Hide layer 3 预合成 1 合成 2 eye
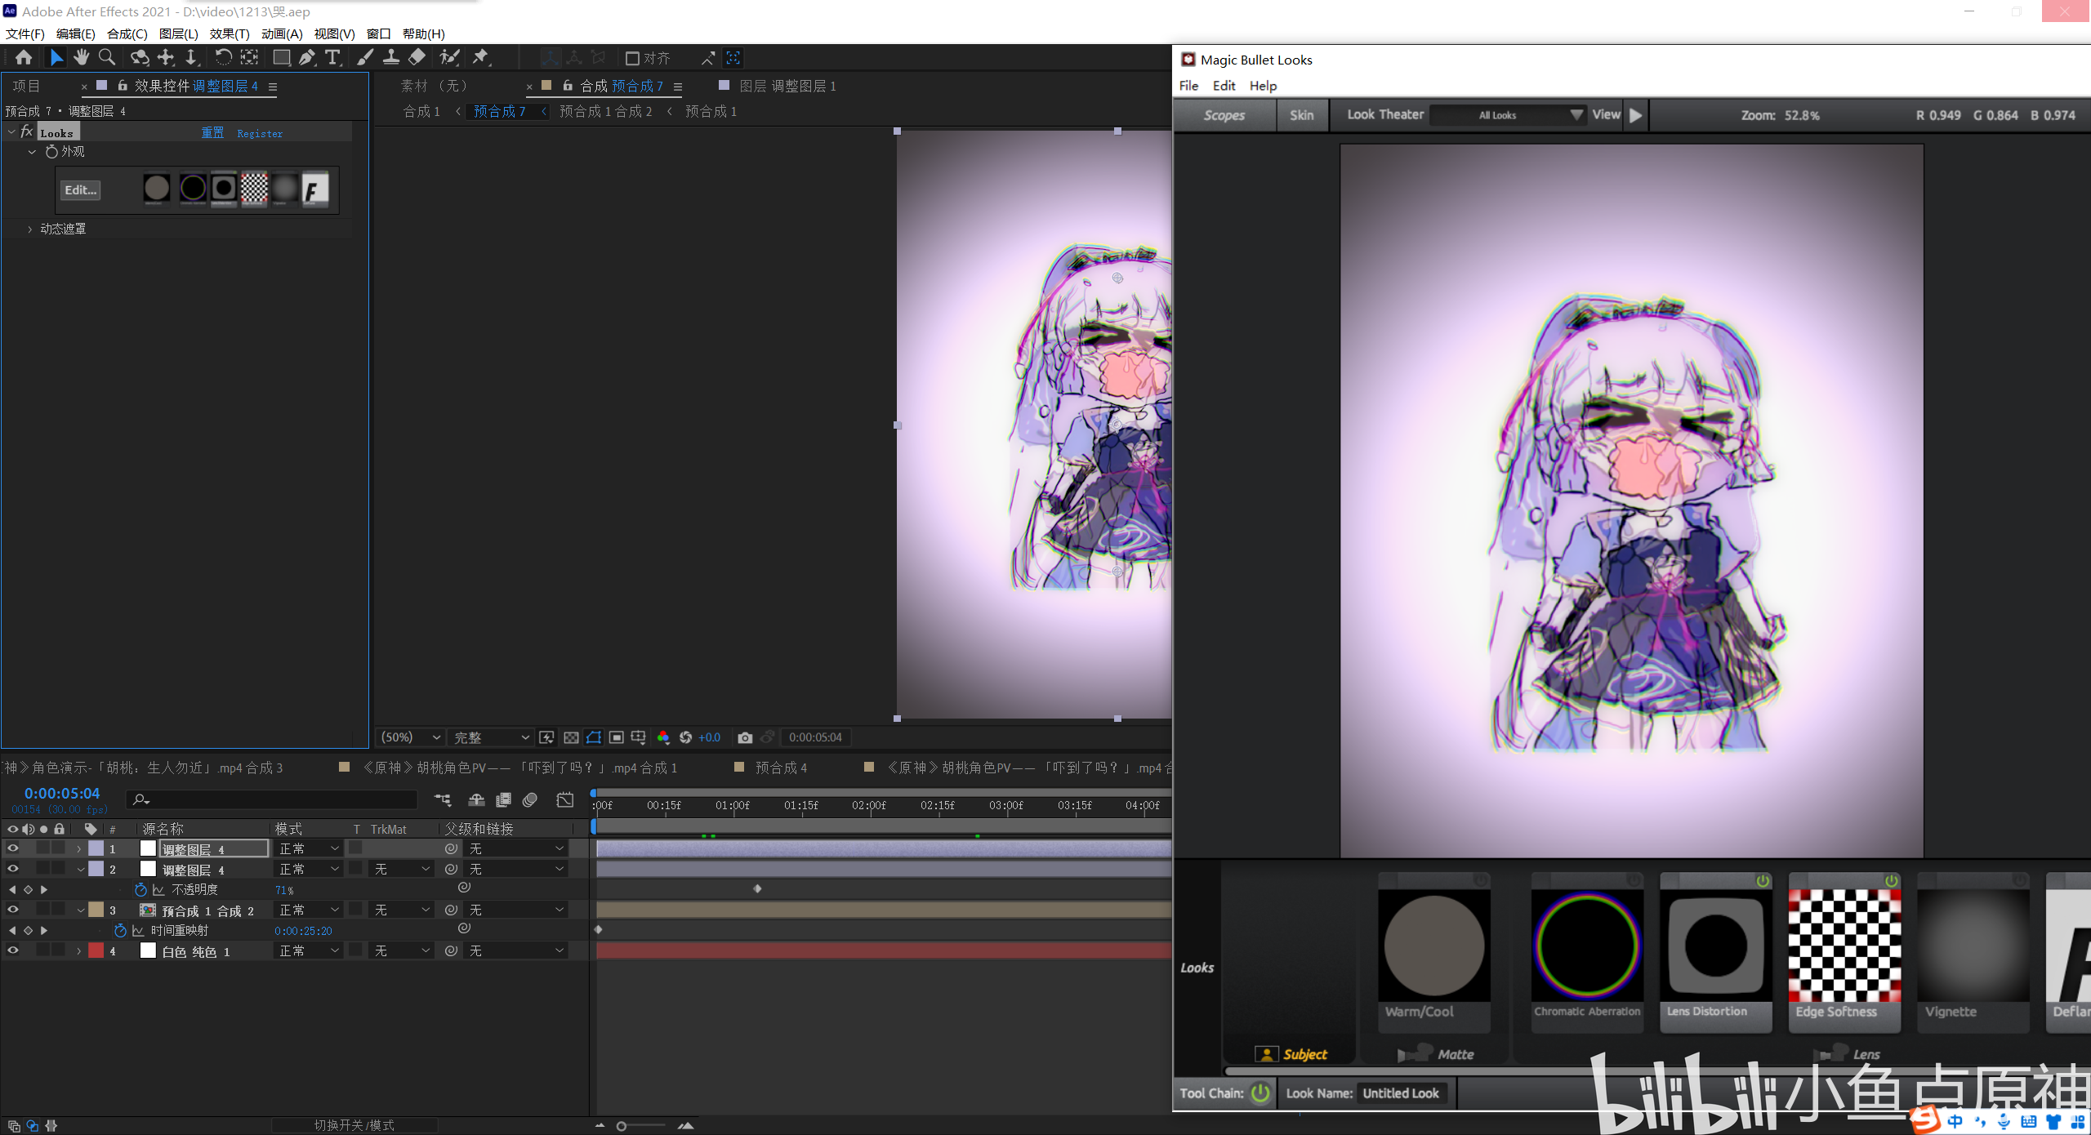The image size is (2091, 1135). [12, 909]
